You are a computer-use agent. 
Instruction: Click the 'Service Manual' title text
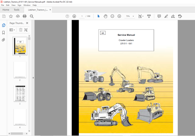pyautogui.click(x=126, y=35)
